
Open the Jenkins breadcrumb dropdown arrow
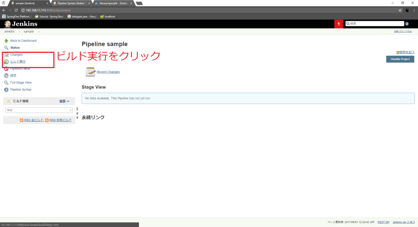19,31
